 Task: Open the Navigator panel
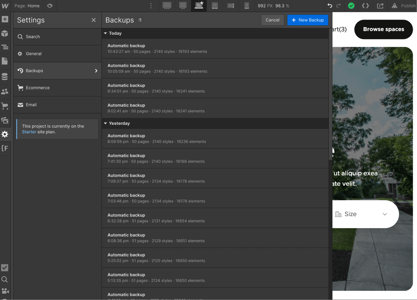tap(5, 47)
